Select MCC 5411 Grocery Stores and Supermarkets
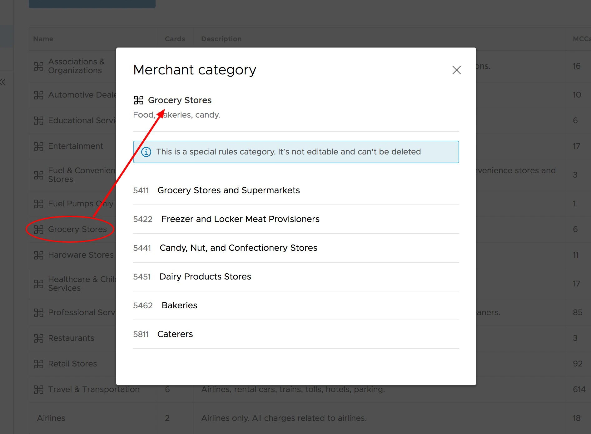Viewport: 591px width, 434px height. (x=296, y=190)
